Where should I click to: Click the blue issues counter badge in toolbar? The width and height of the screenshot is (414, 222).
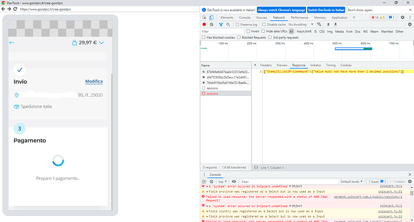[392, 17]
